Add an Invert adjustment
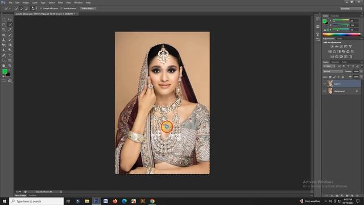This screenshot has height=205, width=364. click(332, 57)
